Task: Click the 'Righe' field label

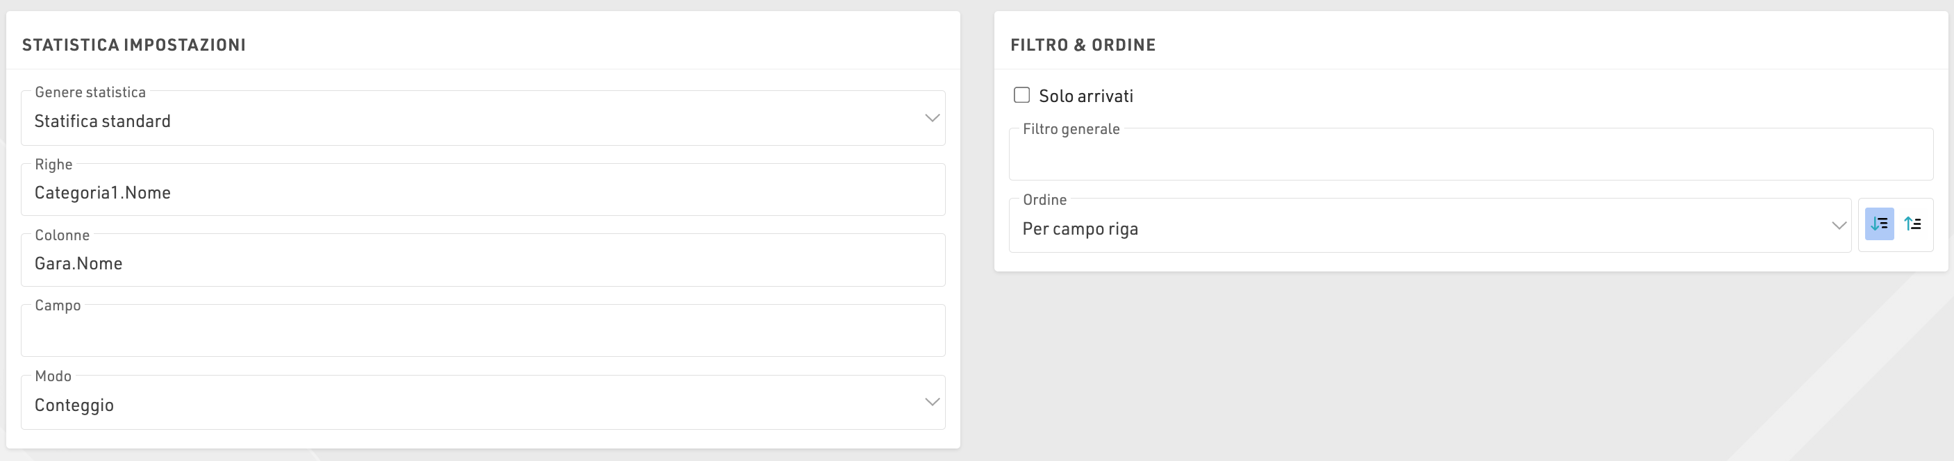Action: [54, 165]
